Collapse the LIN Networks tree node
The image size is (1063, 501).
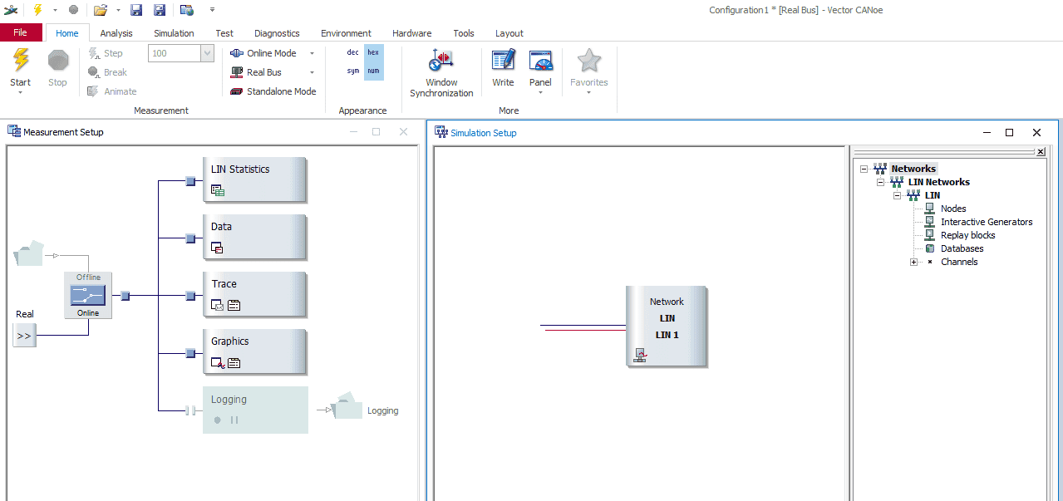point(880,182)
